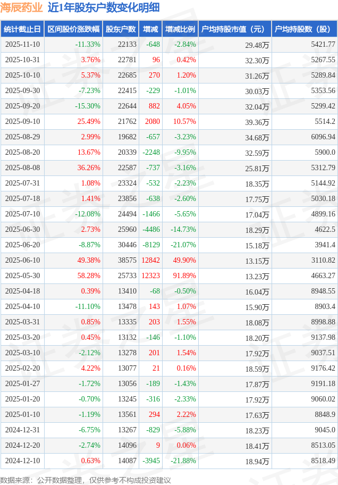Click shareholder count 38575
The width and height of the screenshot is (338, 485).
coord(127,261)
